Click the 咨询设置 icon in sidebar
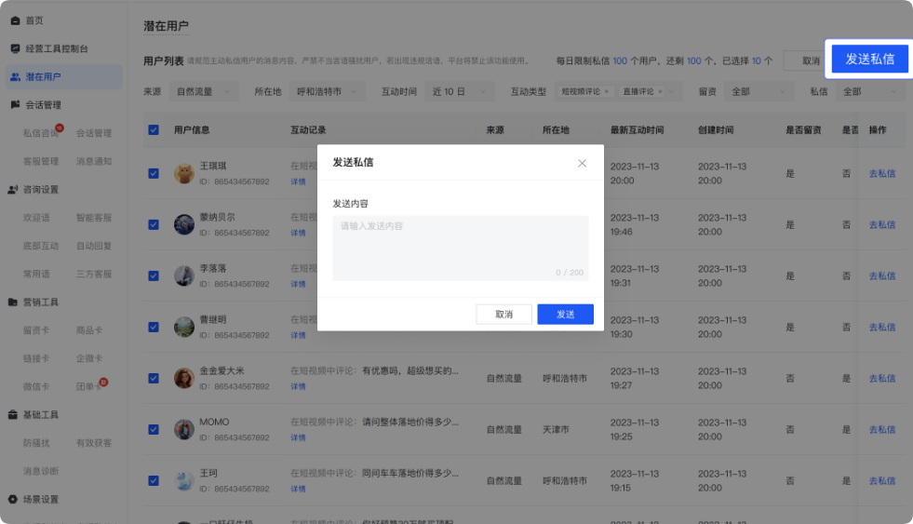The height and width of the screenshot is (524, 913). pos(13,189)
